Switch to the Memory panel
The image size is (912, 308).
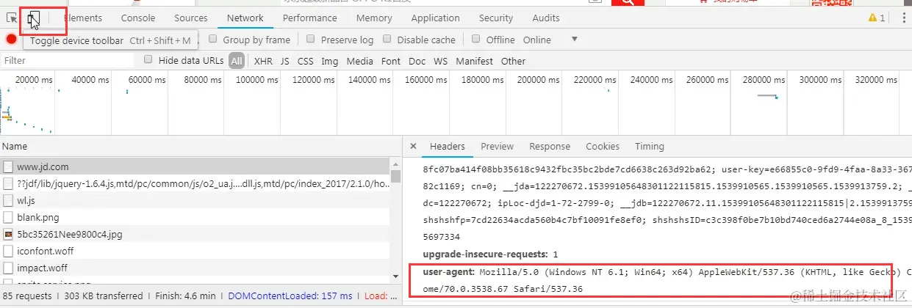374,18
